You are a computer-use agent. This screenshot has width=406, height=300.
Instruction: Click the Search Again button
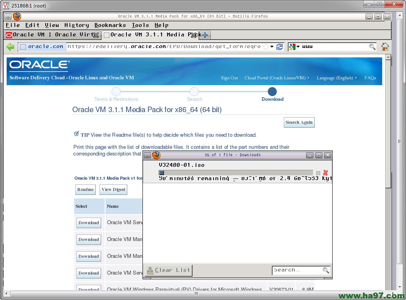[299, 122]
